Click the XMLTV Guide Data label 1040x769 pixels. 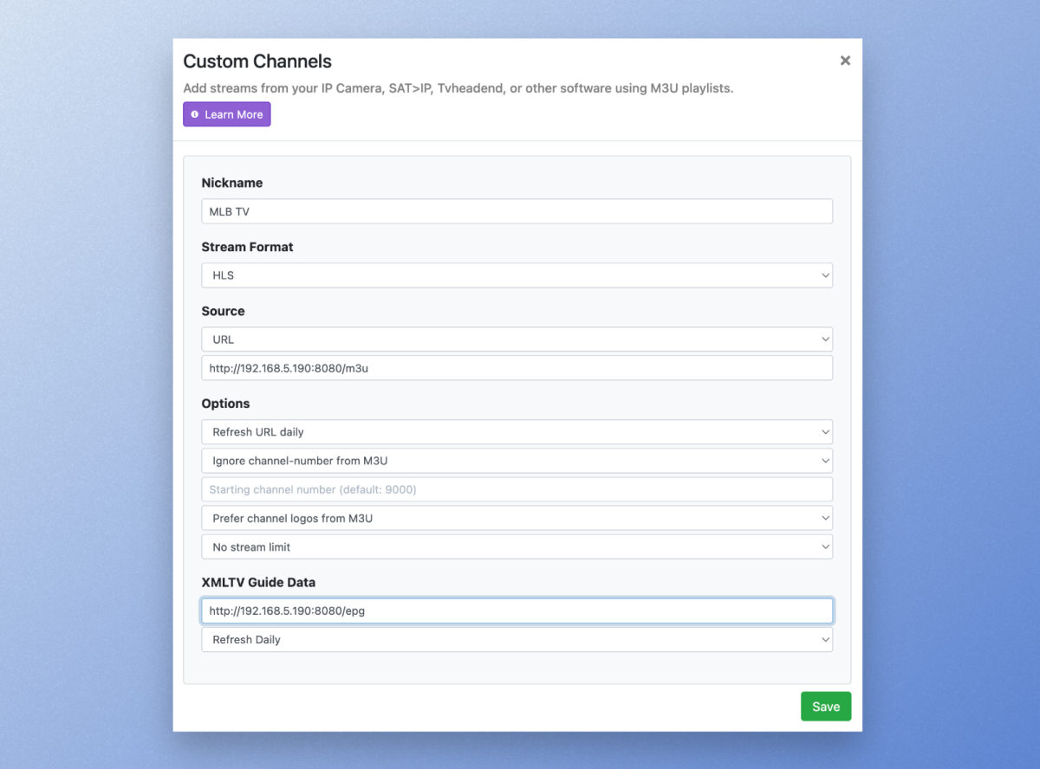258,583
